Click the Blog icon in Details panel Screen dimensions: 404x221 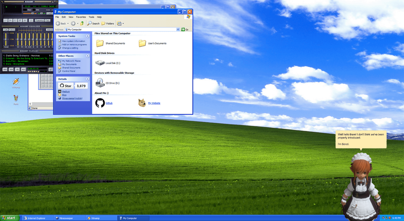[60, 95]
